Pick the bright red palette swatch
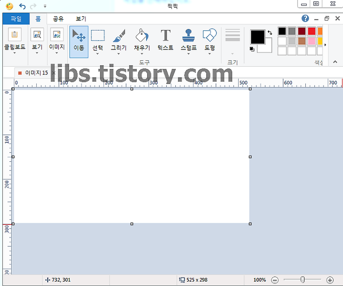 tap(312, 31)
